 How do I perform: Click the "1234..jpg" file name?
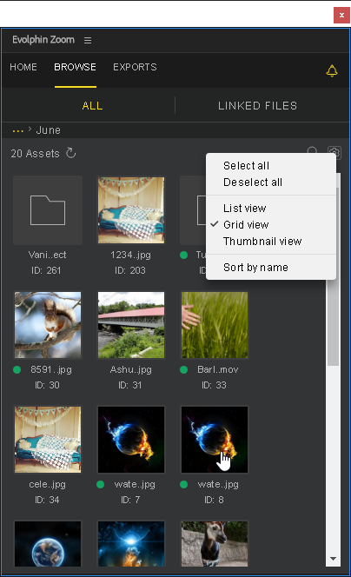point(130,255)
